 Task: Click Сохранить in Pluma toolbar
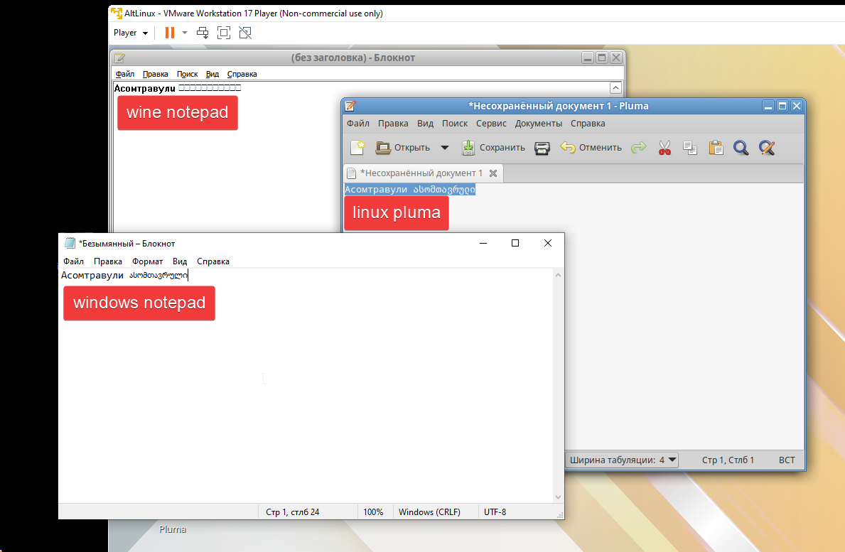coord(493,148)
